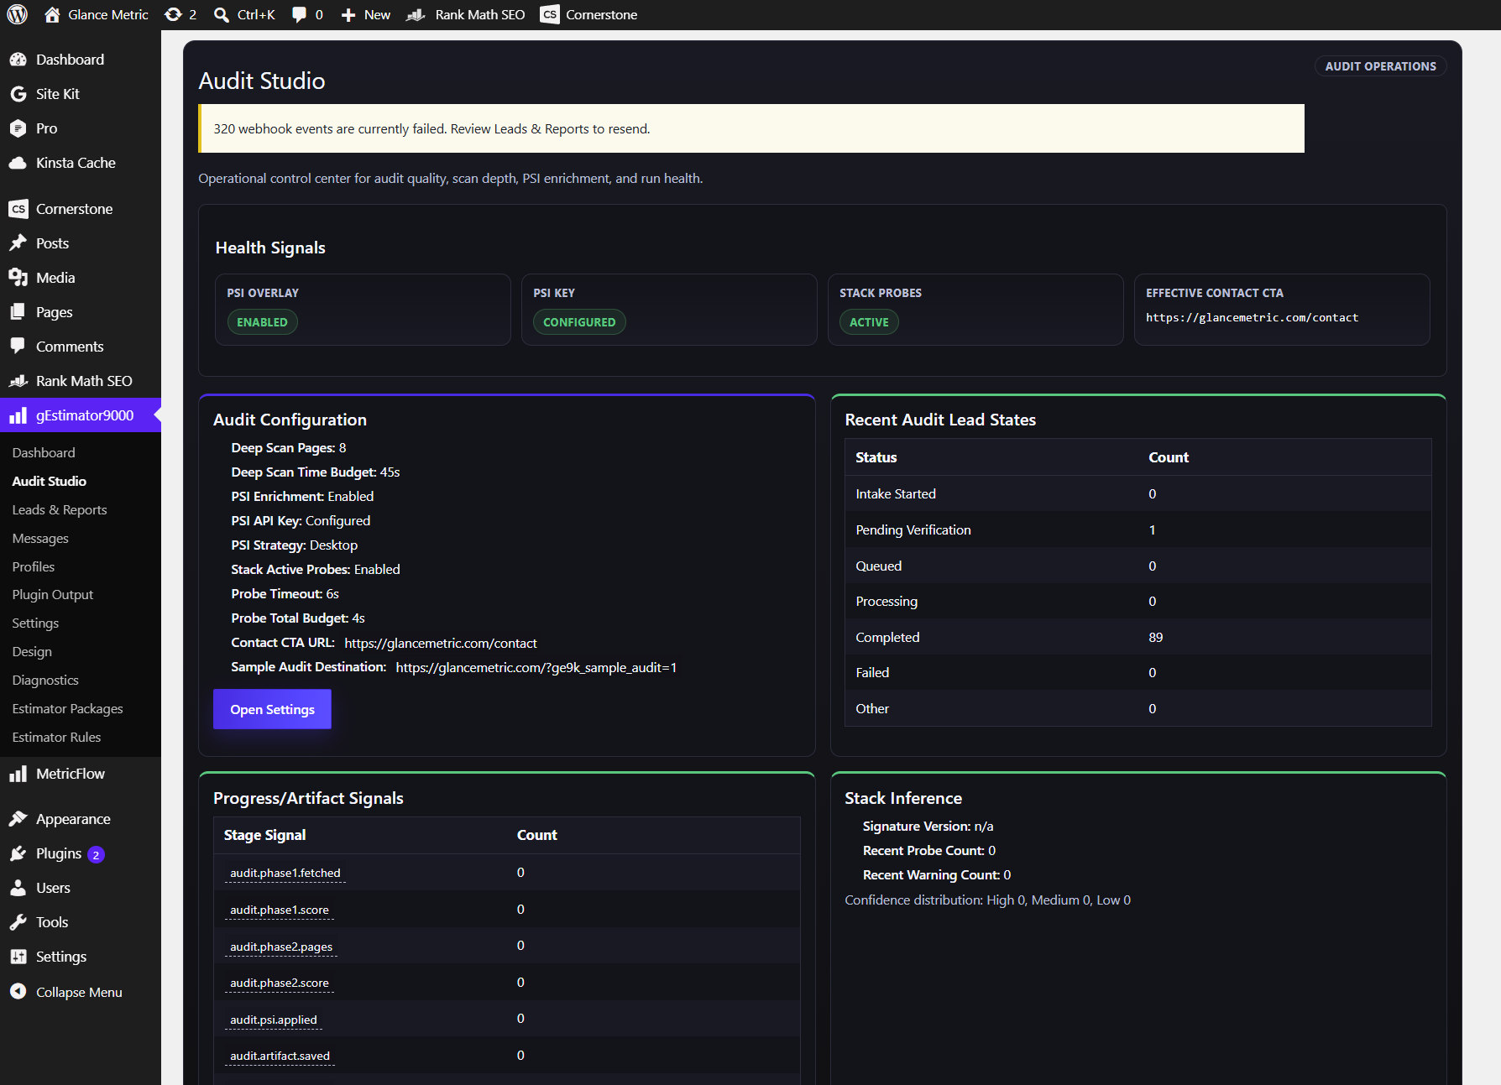1501x1085 pixels.
Task: Click the Enabled PSI Overlay badge
Action: pyautogui.click(x=262, y=322)
